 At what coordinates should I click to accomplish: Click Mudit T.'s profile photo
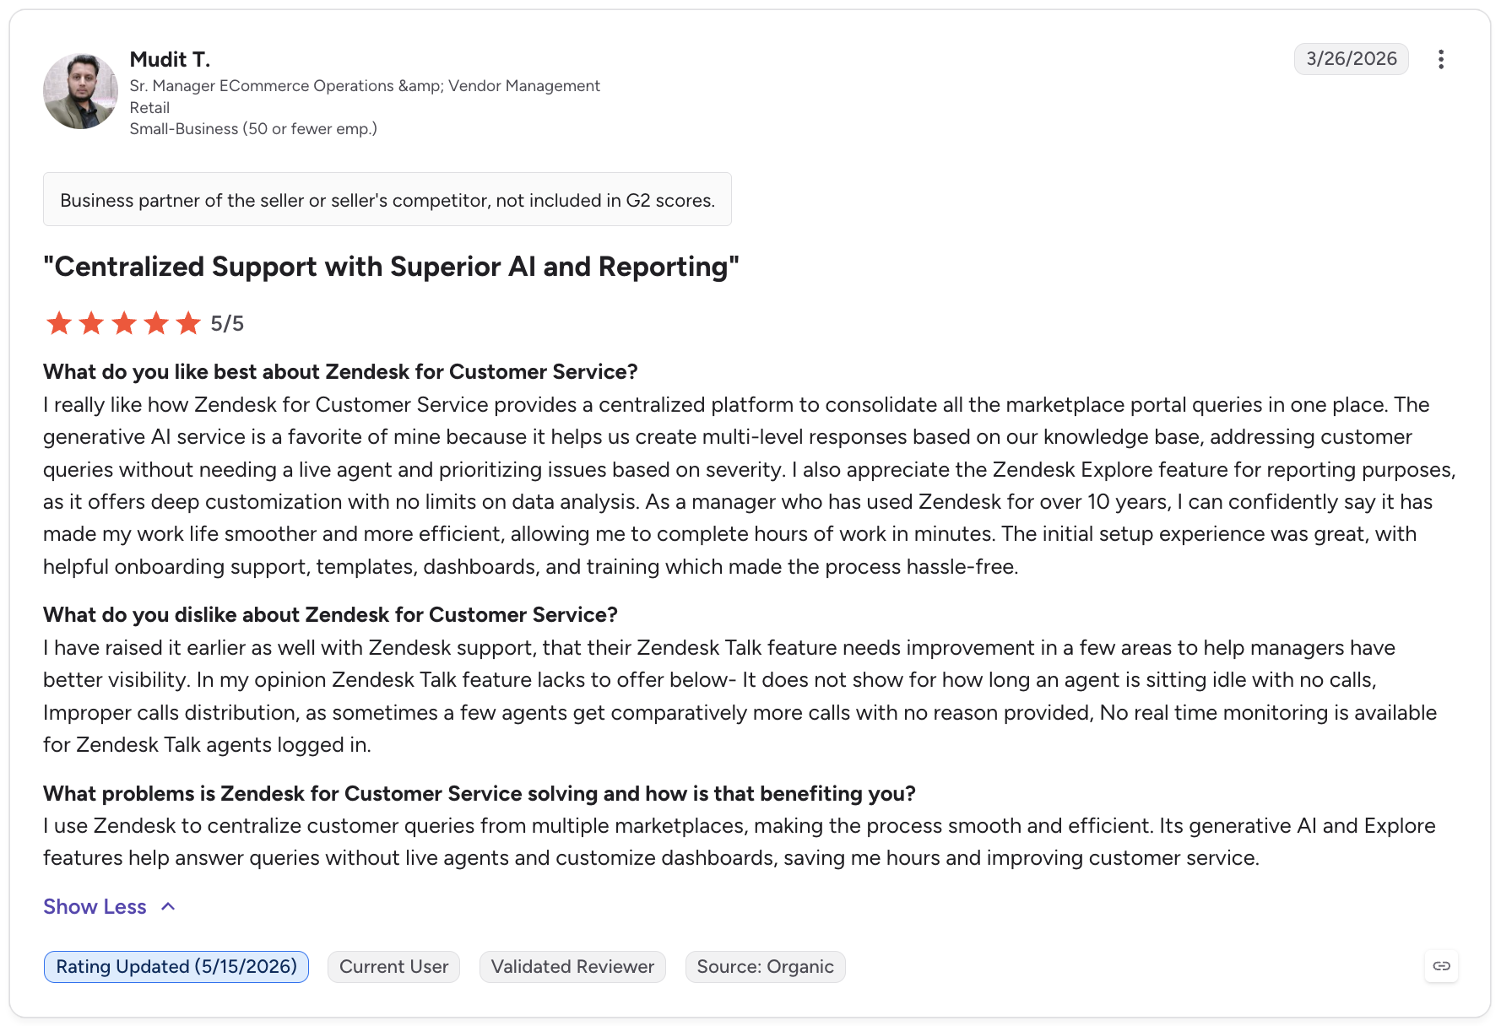coord(80,91)
